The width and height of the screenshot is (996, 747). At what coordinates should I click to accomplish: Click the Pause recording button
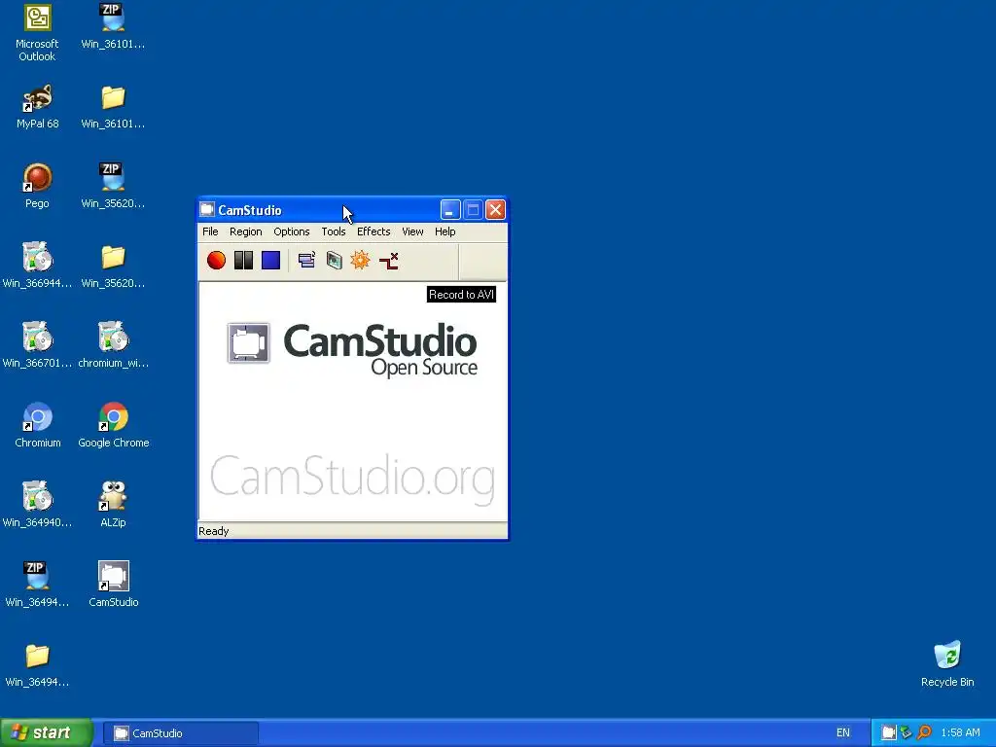(243, 260)
